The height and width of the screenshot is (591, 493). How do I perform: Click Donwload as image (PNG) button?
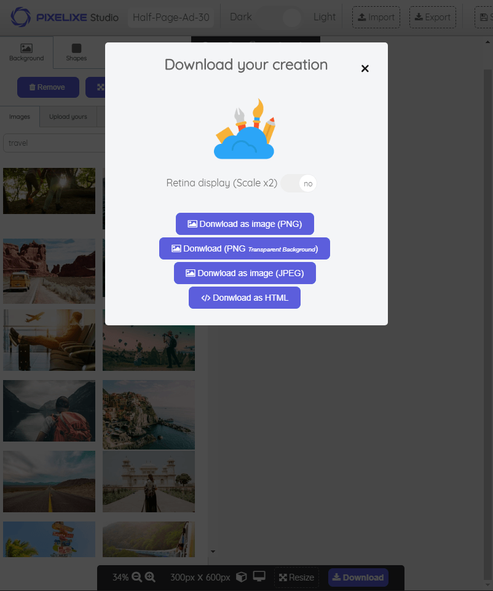click(x=245, y=224)
